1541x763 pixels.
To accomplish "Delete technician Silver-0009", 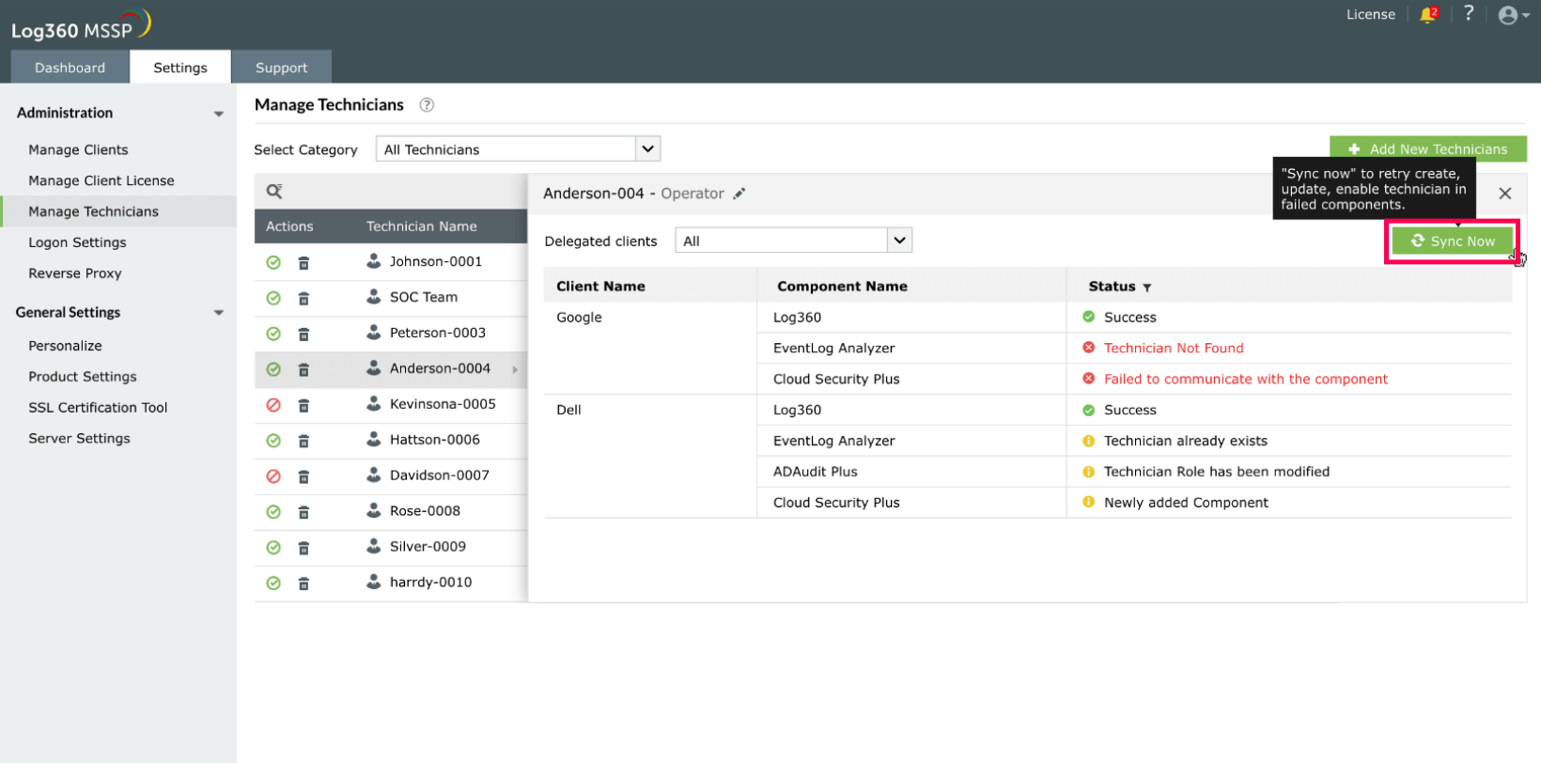I will tap(304, 549).
